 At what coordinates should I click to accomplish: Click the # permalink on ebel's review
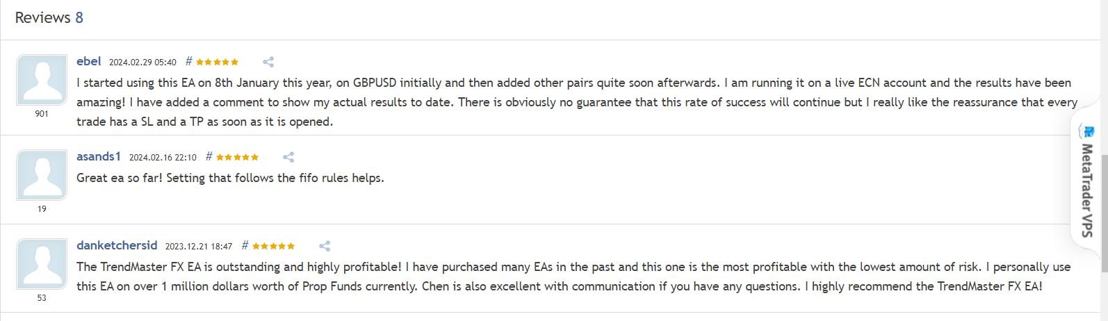pos(189,61)
